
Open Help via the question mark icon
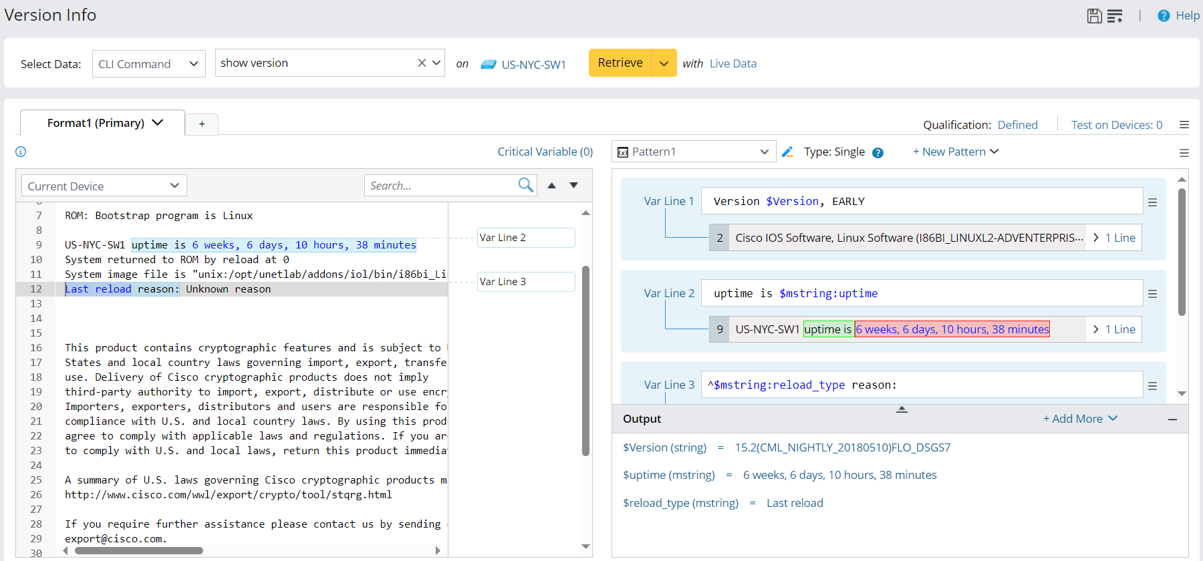tap(1164, 16)
